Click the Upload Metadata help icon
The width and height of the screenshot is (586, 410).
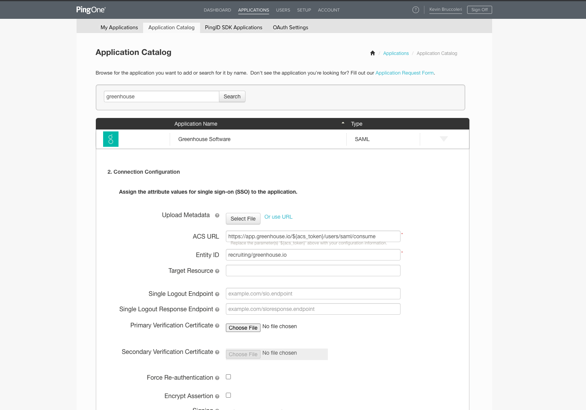pyautogui.click(x=217, y=216)
